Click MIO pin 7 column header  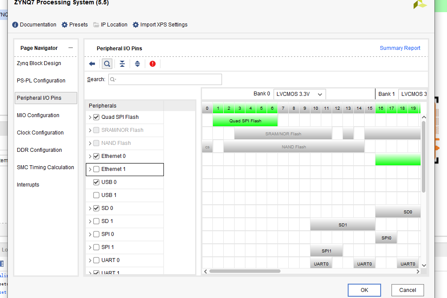point(283,108)
